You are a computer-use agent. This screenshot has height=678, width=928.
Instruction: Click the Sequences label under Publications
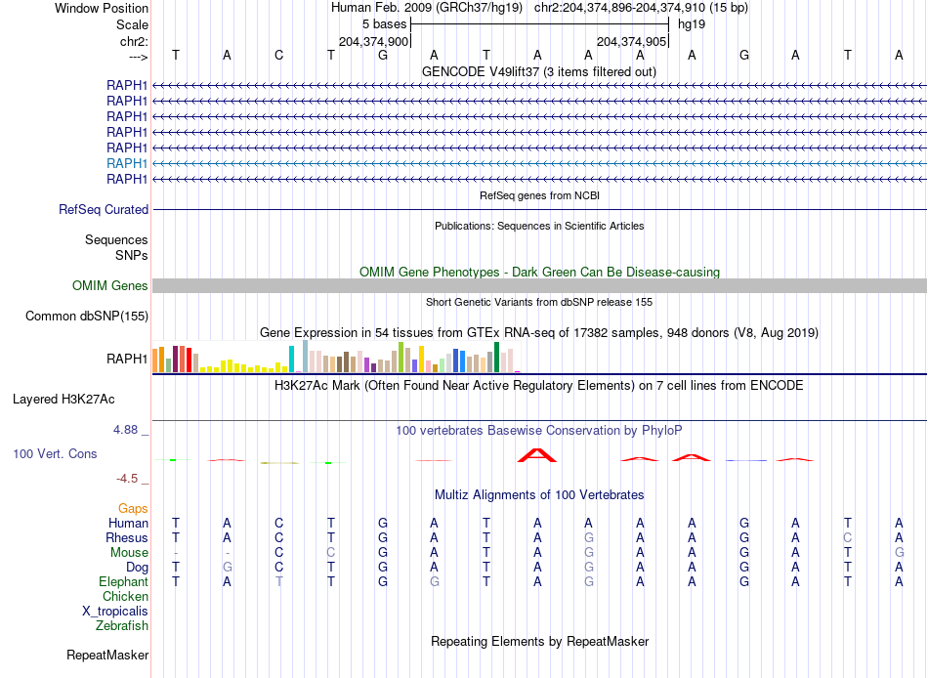116,239
